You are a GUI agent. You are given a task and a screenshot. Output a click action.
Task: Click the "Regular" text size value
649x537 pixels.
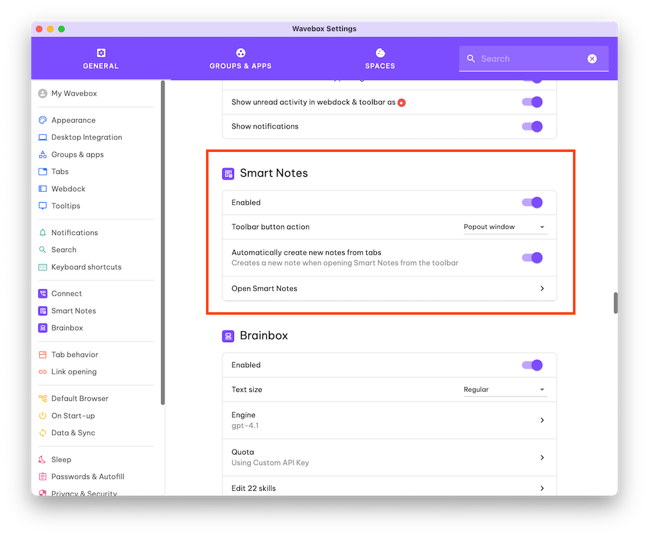pyautogui.click(x=476, y=389)
